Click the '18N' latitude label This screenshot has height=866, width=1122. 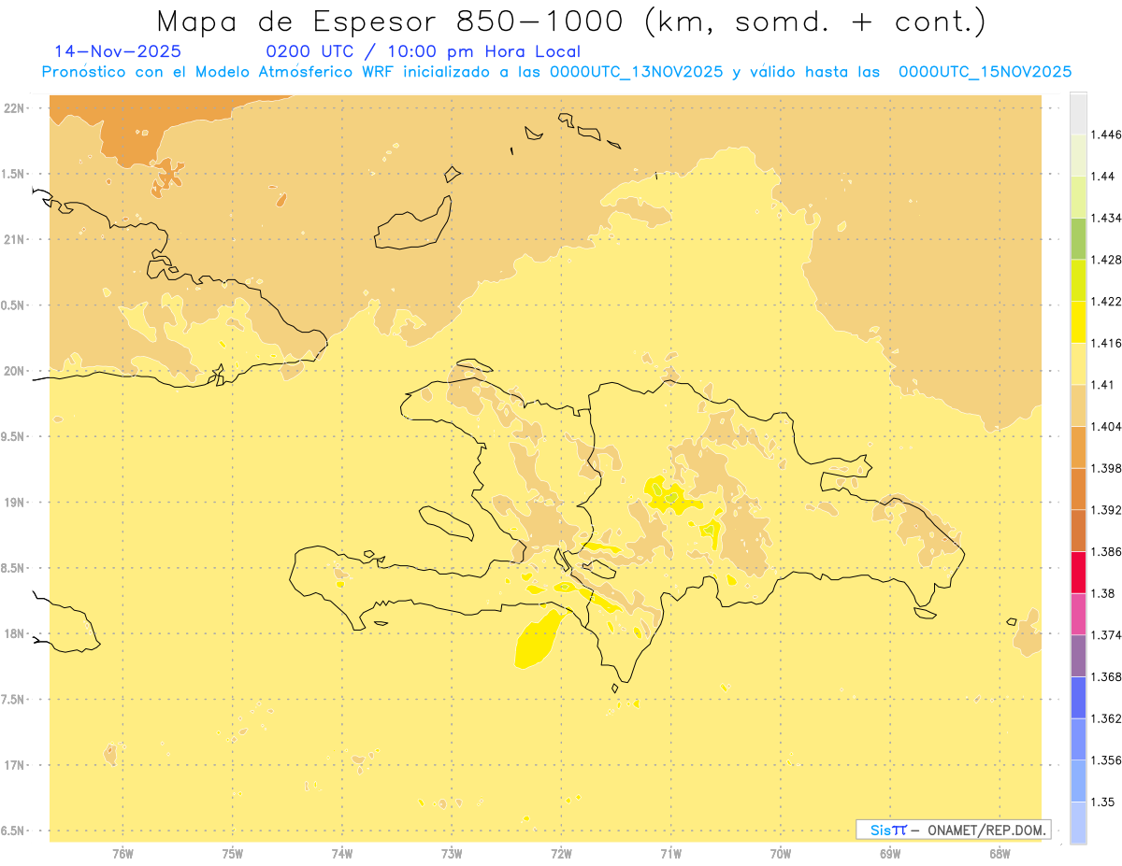14,633
